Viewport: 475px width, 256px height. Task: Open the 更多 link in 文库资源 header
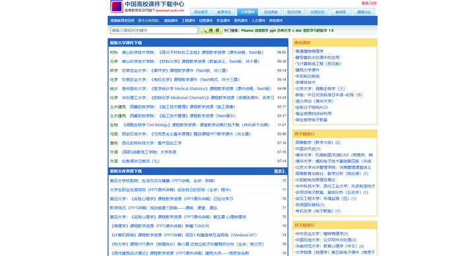[279, 171]
